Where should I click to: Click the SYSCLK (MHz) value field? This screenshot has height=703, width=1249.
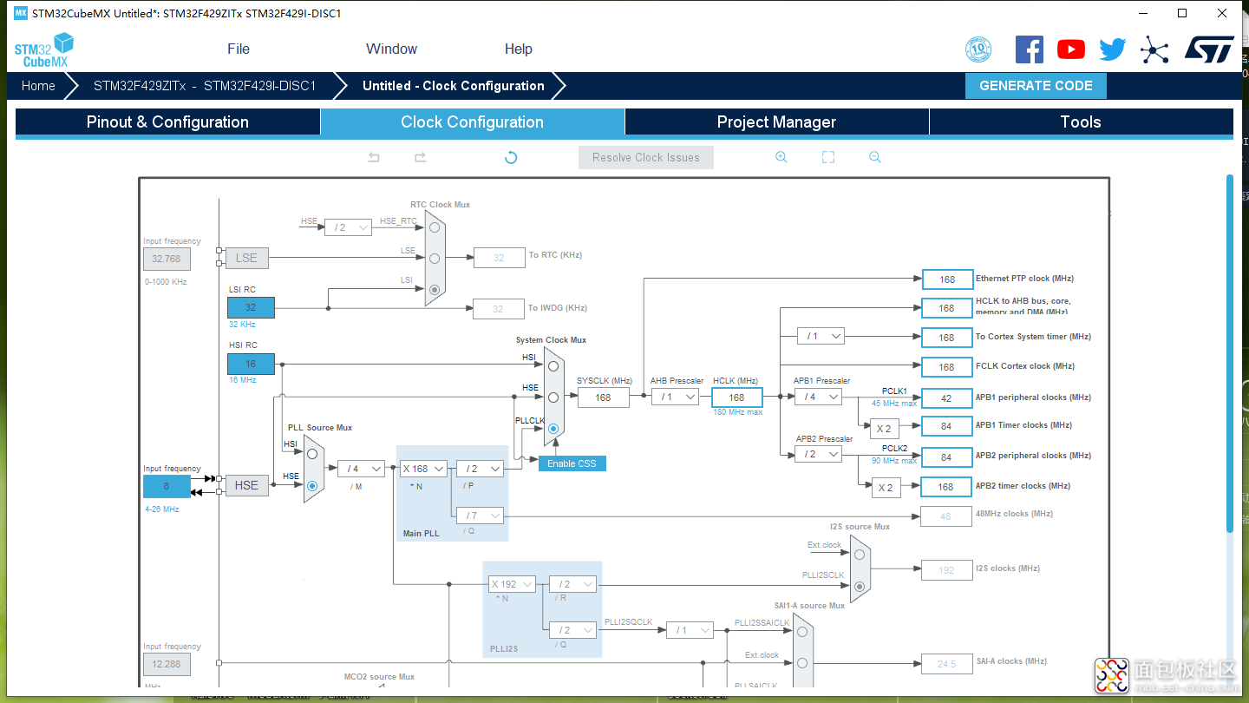coord(603,397)
